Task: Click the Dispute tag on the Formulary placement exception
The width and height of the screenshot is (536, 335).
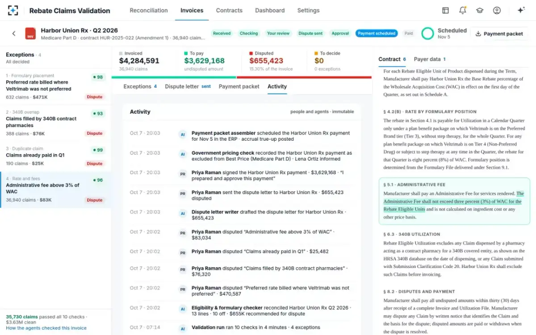Action: click(95, 97)
